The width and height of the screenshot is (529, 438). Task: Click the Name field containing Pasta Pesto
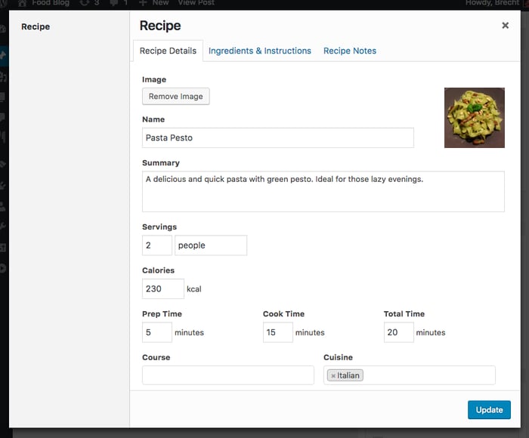pyautogui.click(x=277, y=138)
